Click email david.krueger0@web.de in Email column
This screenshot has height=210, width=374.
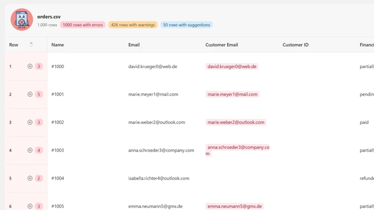tap(153, 66)
